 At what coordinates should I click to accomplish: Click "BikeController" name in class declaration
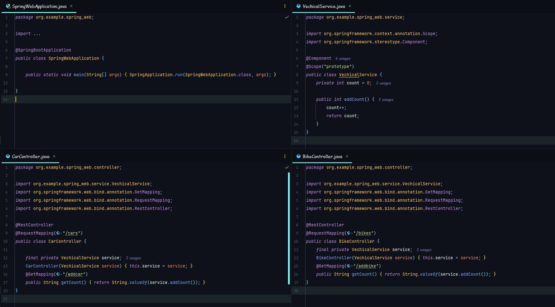pyautogui.click(x=357, y=241)
